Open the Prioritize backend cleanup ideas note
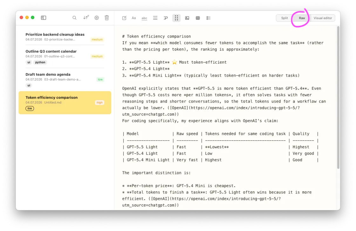356x231 pixels. [65, 37]
